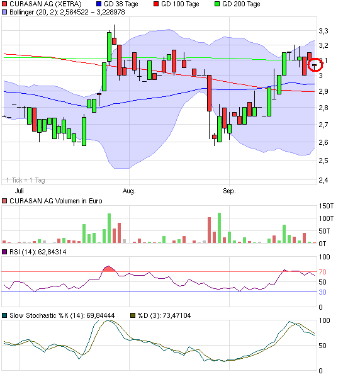Click the green GD 200 Tage legend swatch
The height and width of the screenshot is (384, 343).
pos(217,4)
